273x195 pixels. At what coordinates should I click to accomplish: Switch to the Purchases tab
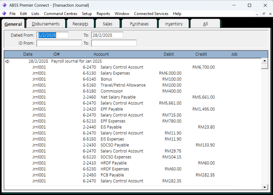139,24
